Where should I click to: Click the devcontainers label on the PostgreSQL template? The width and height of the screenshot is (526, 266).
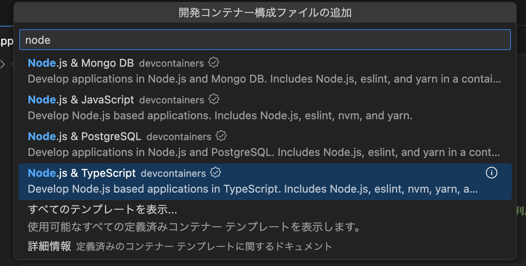[x=179, y=136]
